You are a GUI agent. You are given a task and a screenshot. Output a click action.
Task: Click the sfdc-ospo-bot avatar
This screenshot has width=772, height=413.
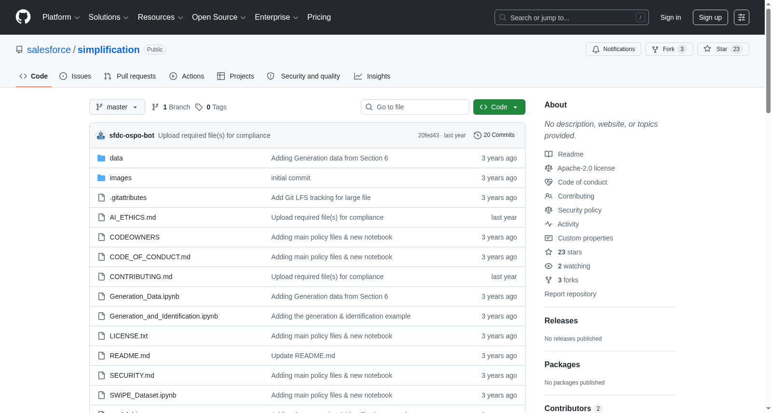101,135
